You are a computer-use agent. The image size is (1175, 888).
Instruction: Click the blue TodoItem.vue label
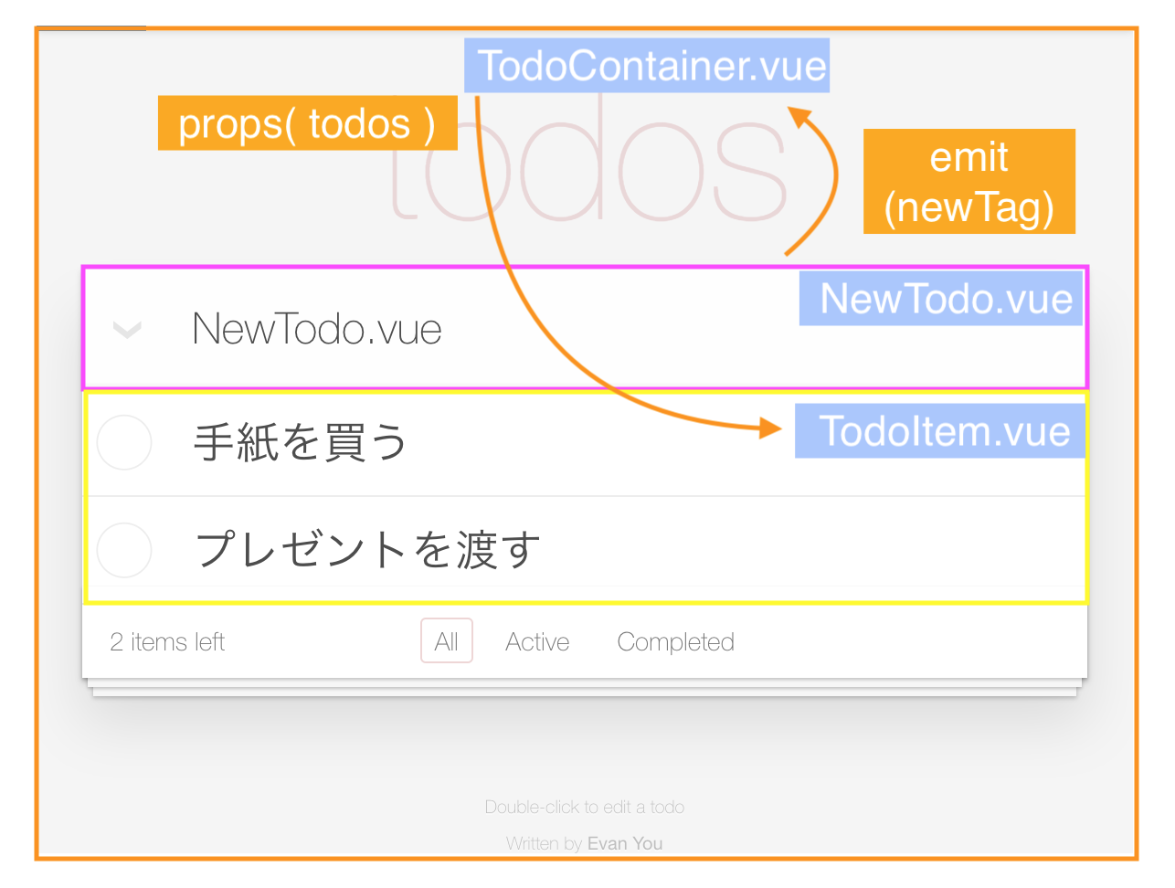pos(940,431)
